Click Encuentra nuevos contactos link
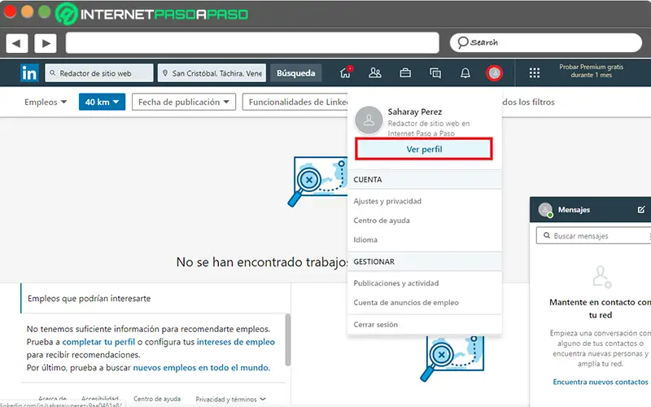This screenshot has height=407, width=651. pos(601,382)
